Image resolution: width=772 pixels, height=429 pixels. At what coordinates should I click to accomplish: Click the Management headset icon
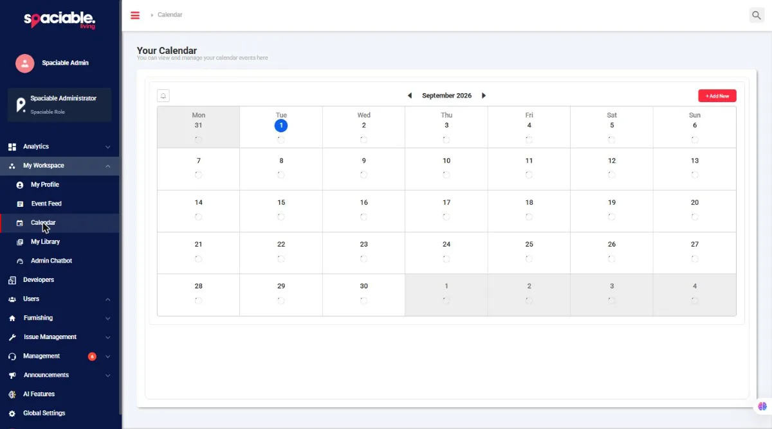12,356
